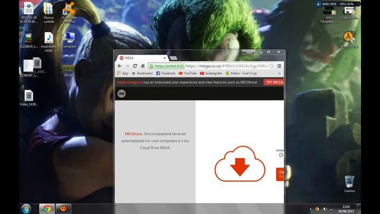The height and width of the screenshot is (214, 380).
Task: Click the TRY MEGA button
Action: click(x=274, y=82)
